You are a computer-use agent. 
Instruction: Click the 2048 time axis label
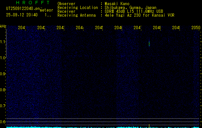[x=157, y=28]
